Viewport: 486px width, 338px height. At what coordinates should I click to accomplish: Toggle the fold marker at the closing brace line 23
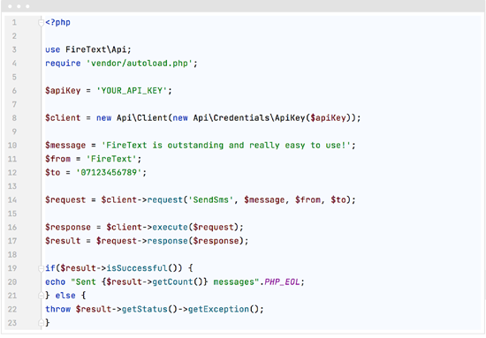click(x=41, y=323)
